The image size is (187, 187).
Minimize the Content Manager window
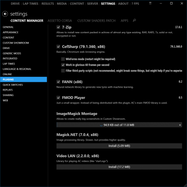point(161,3)
